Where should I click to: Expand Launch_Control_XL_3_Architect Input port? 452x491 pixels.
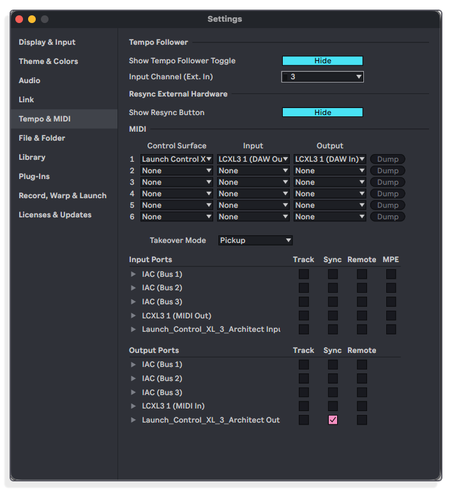(x=133, y=329)
